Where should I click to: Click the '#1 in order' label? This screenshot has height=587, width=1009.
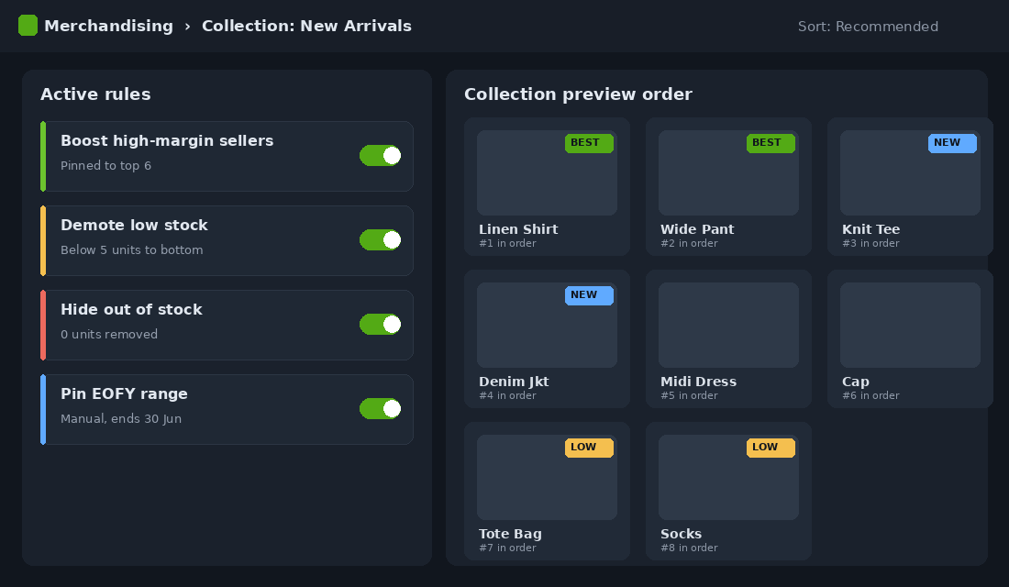507,243
